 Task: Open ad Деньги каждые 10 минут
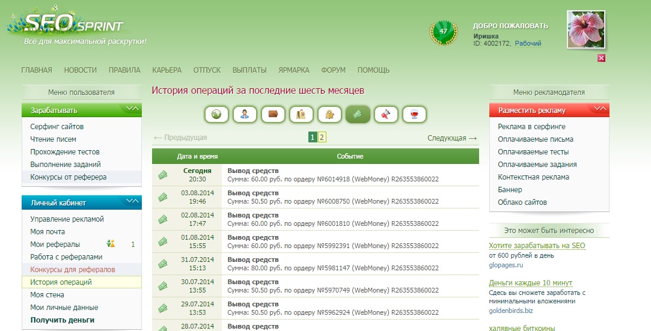click(x=531, y=283)
